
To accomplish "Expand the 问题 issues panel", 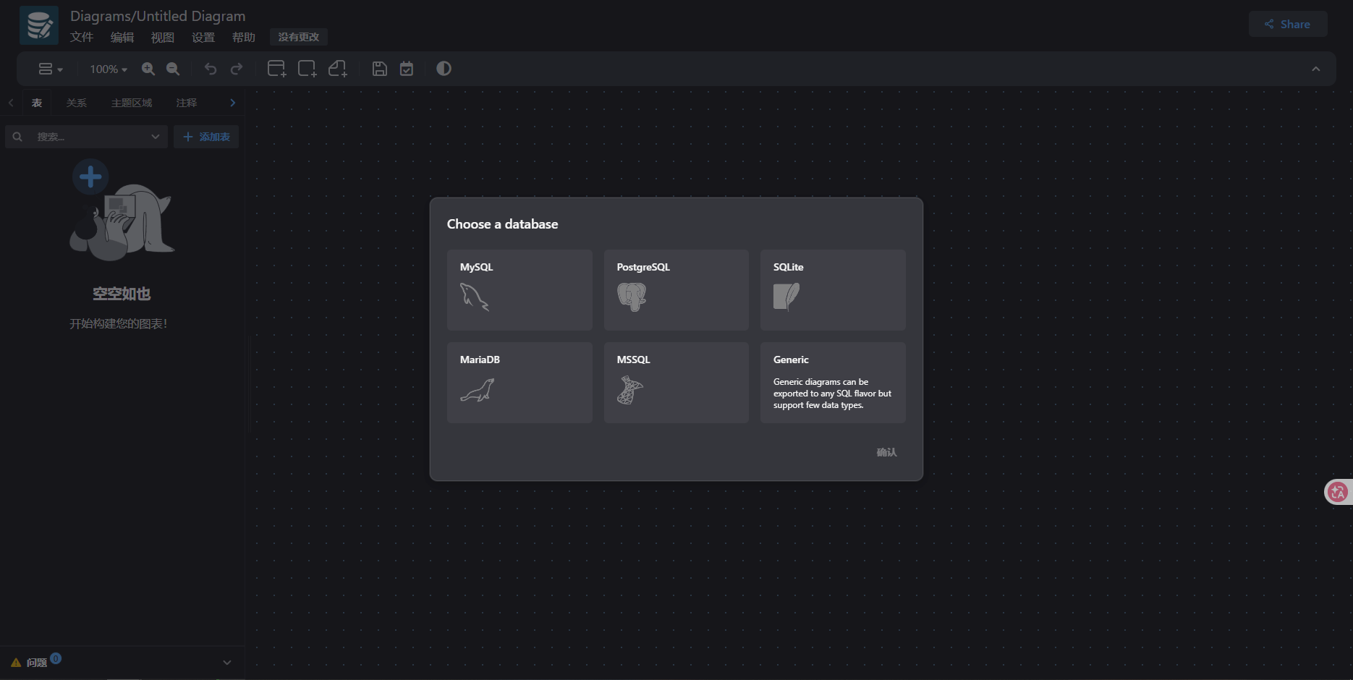I will point(226,662).
